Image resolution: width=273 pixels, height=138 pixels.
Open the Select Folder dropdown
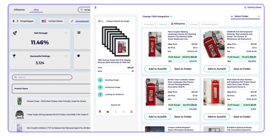[x=245, y=16]
